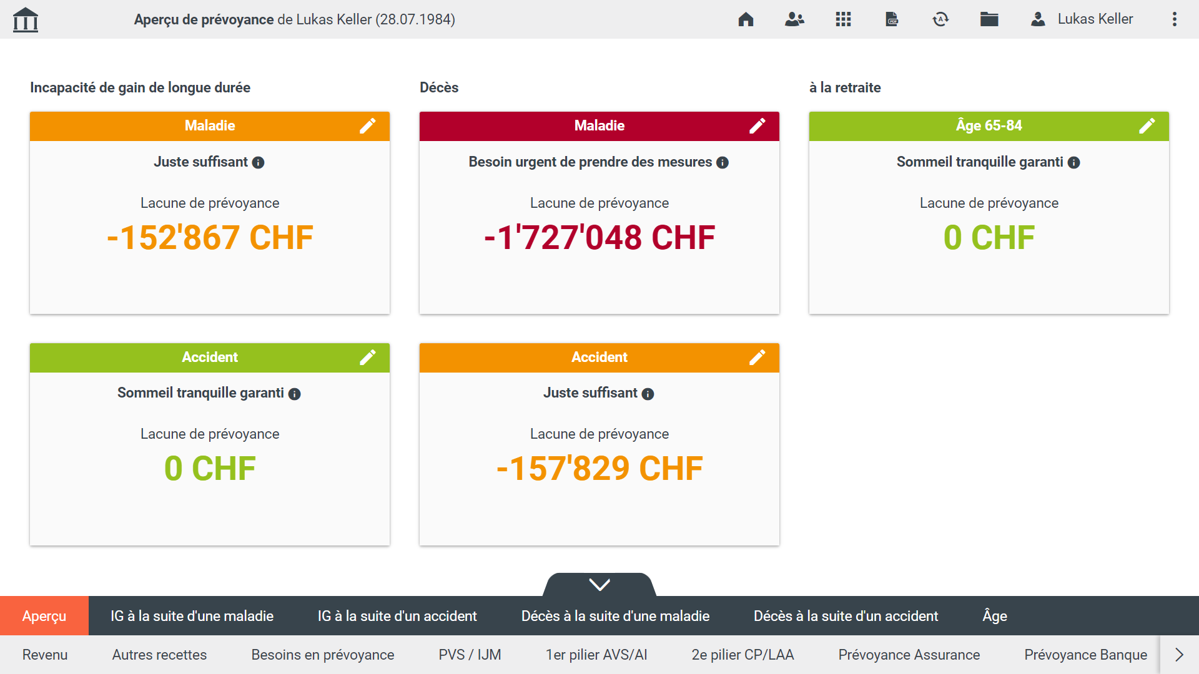Open the folder icon in header
The height and width of the screenshot is (674, 1199).
tap(989, 19)
